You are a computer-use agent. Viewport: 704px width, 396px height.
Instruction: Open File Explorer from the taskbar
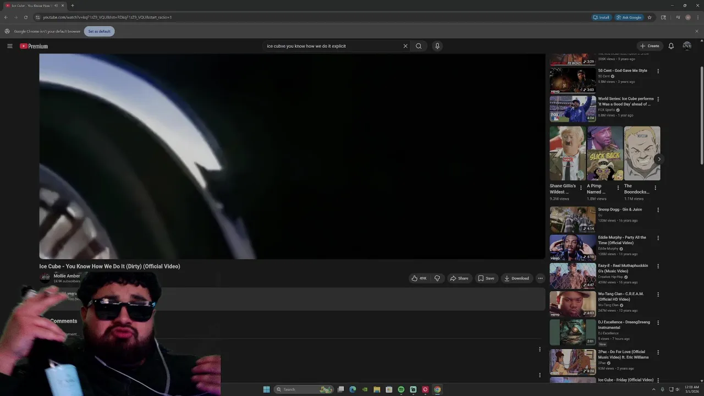click(377, 389)
